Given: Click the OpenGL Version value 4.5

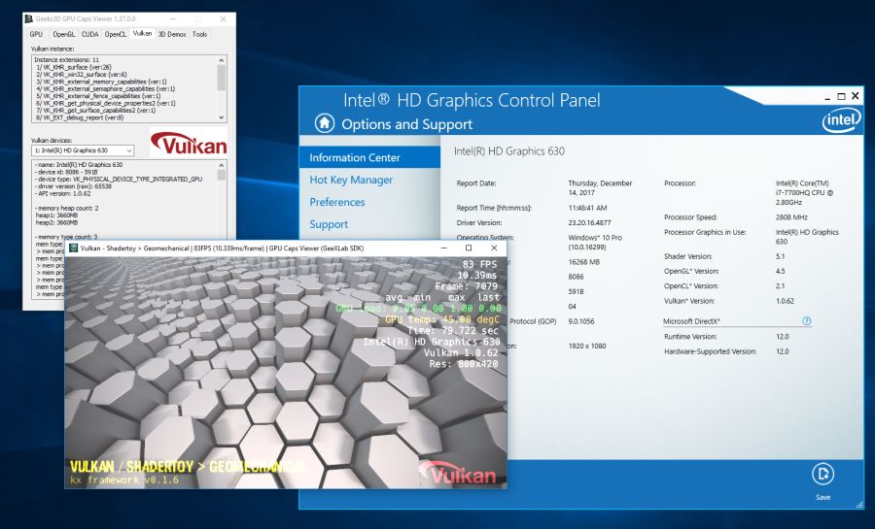Looking at the screenshot, I should click(x=780, y=271).
